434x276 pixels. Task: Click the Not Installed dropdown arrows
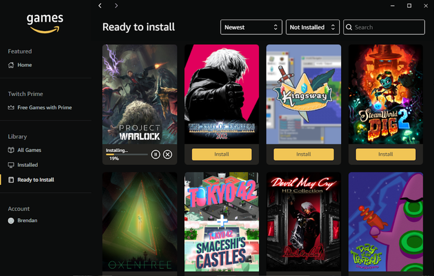333,27
